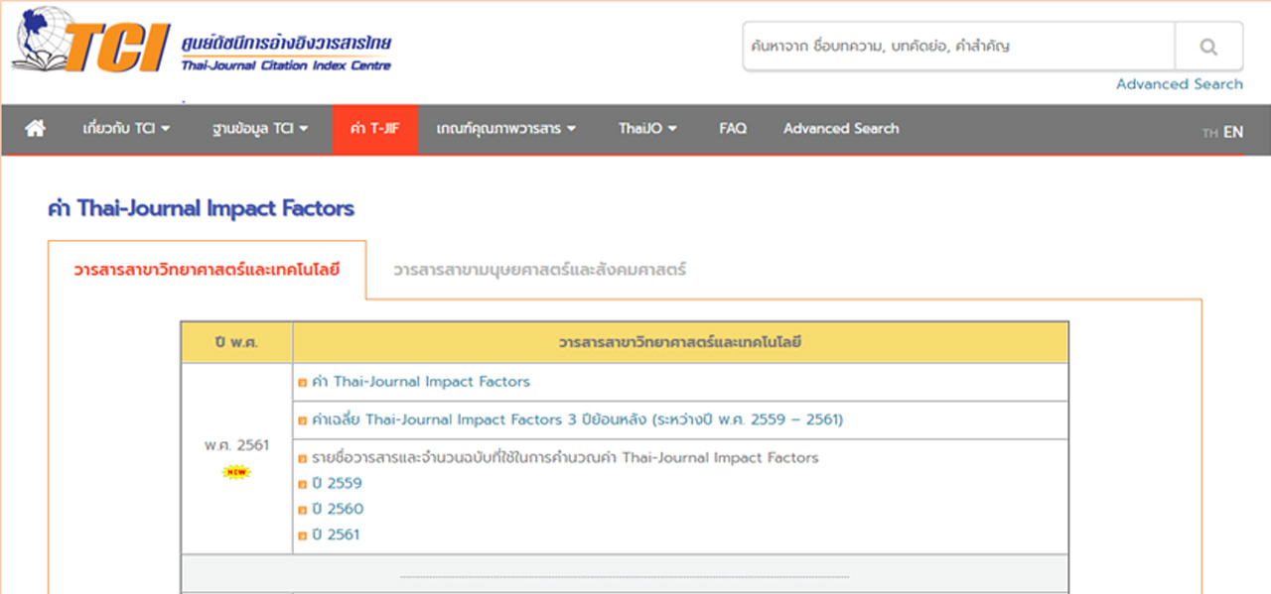Go to home via house icon
Viewport: 1271px width, 594px height.
tap(35, 128)
